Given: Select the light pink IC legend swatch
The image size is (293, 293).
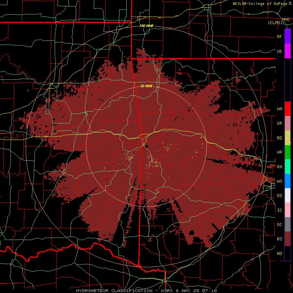Looking at the screenshot, I should point(287,210).
